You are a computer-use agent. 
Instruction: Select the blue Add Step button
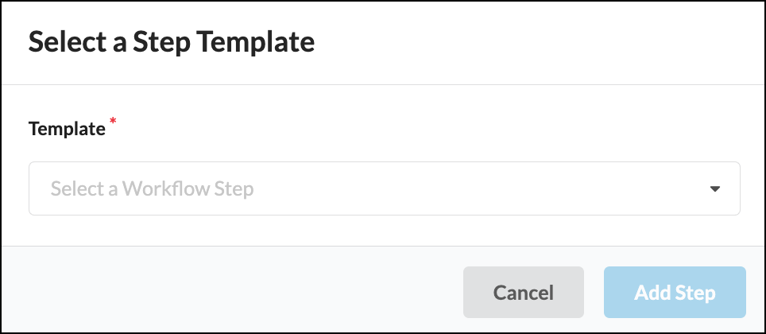click(675, 292)
